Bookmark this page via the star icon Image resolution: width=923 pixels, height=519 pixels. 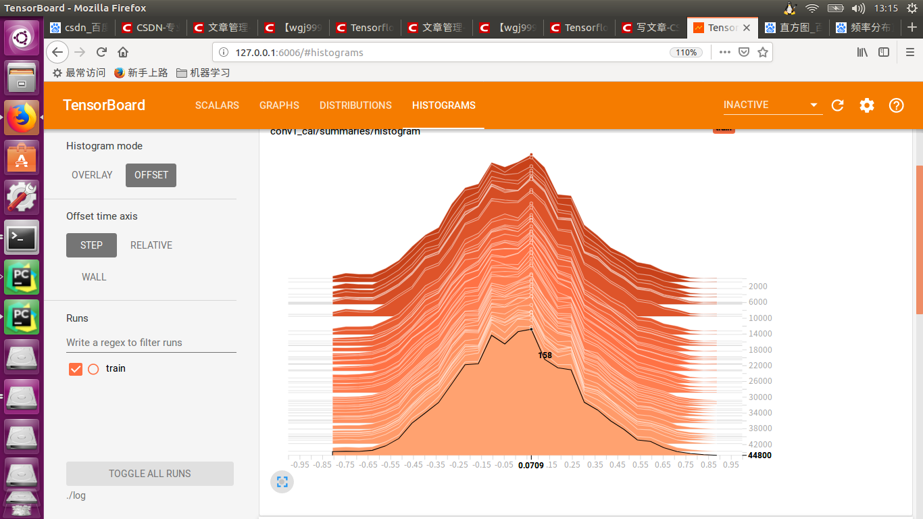[763, 52]
